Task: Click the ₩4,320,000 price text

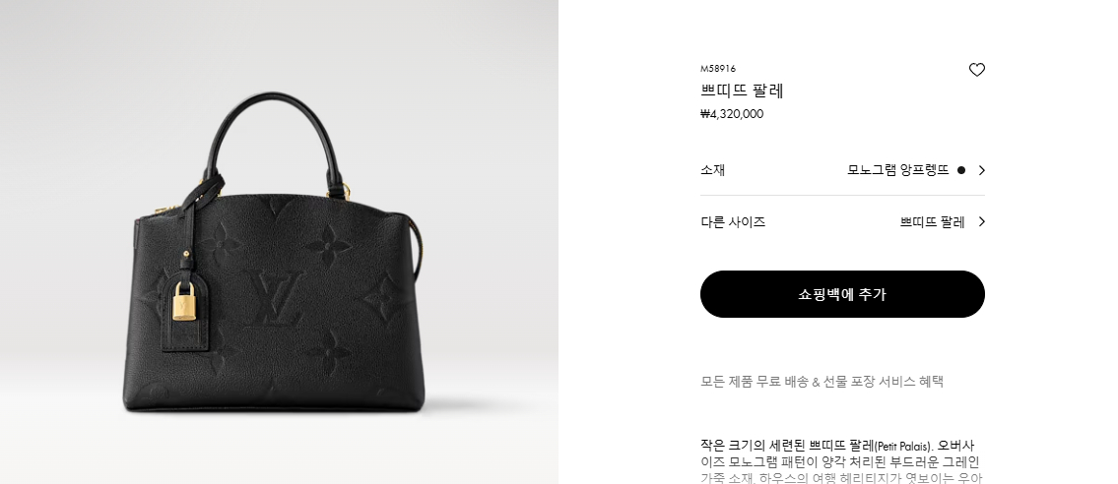Action: [x=732, y=114]
